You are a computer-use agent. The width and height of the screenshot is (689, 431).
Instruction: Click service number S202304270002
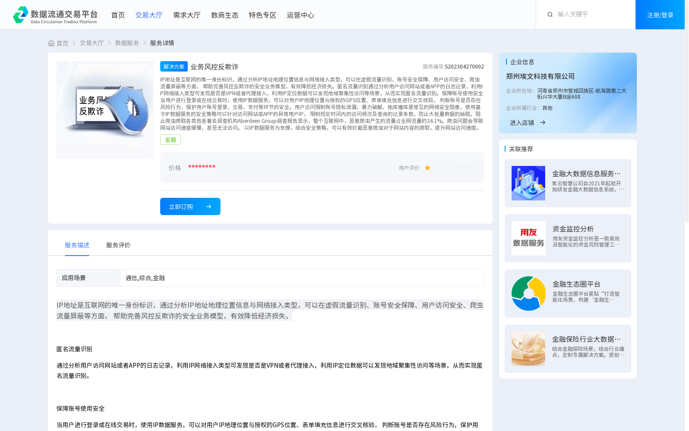click(x=464, y=67)
